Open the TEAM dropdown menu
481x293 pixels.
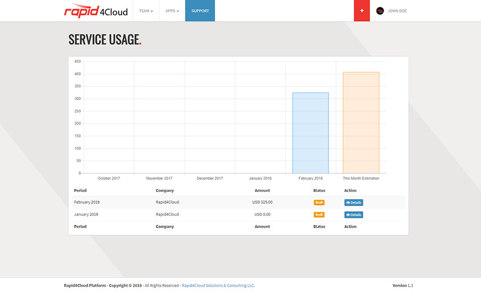(x=146, y=11)
